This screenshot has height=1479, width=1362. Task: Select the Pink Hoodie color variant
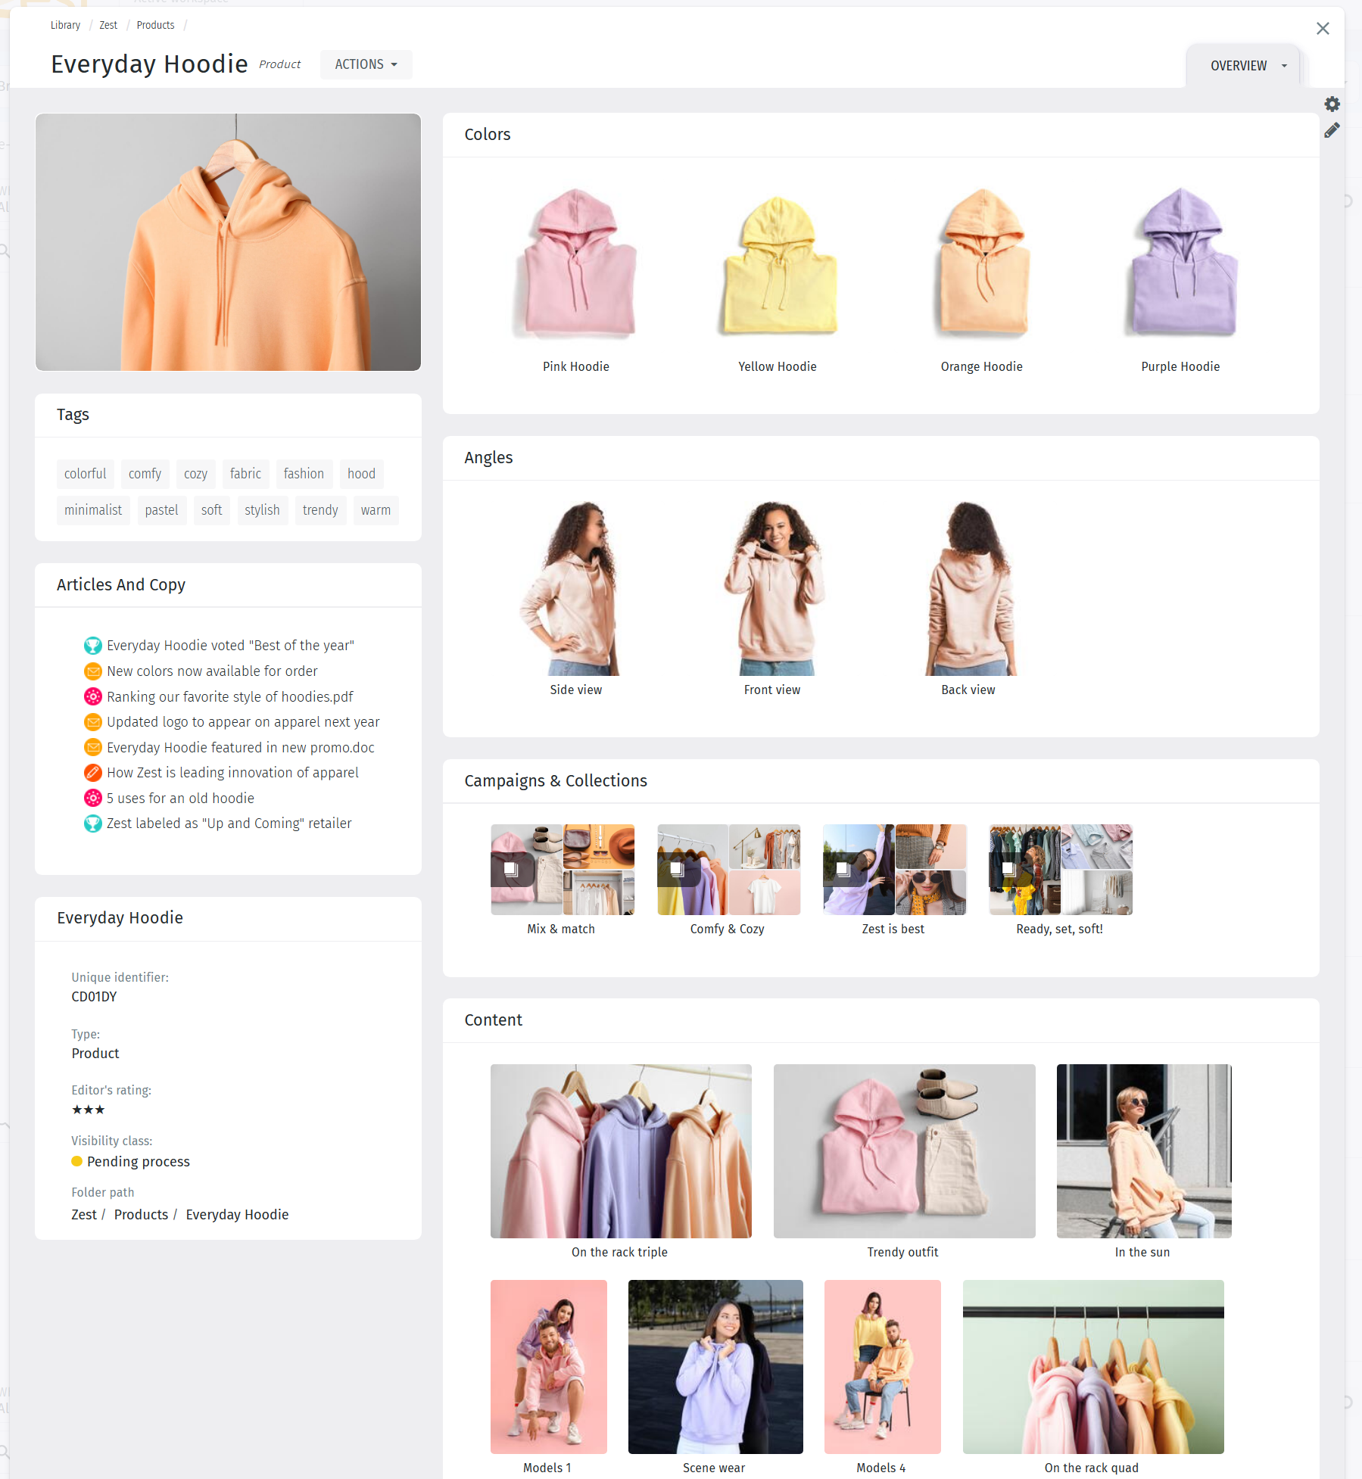pyautogui.click(x=576, y=269)
